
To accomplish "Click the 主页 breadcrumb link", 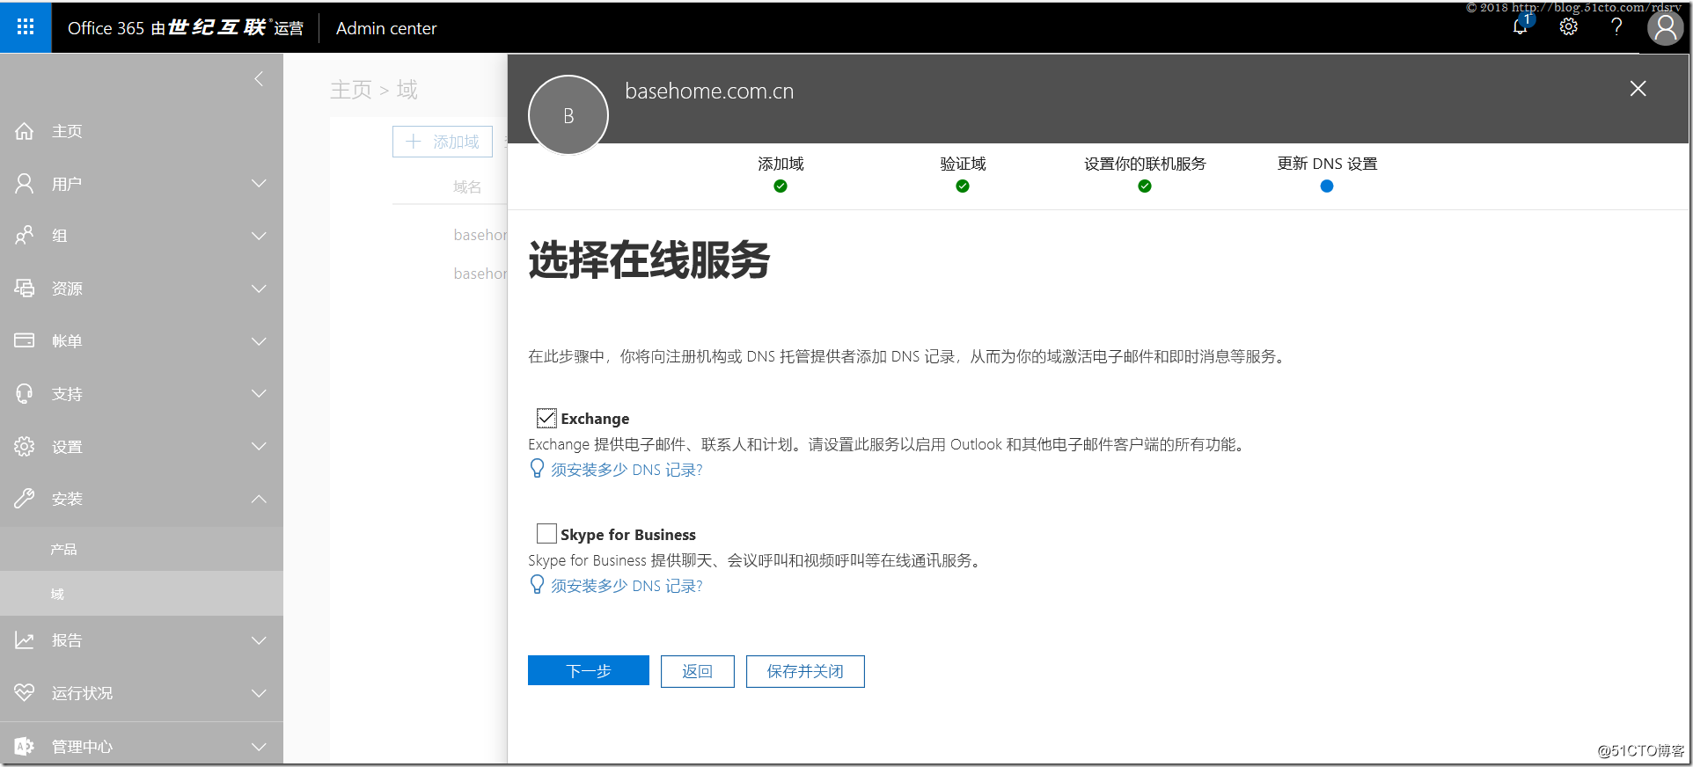I will point(351,90).
